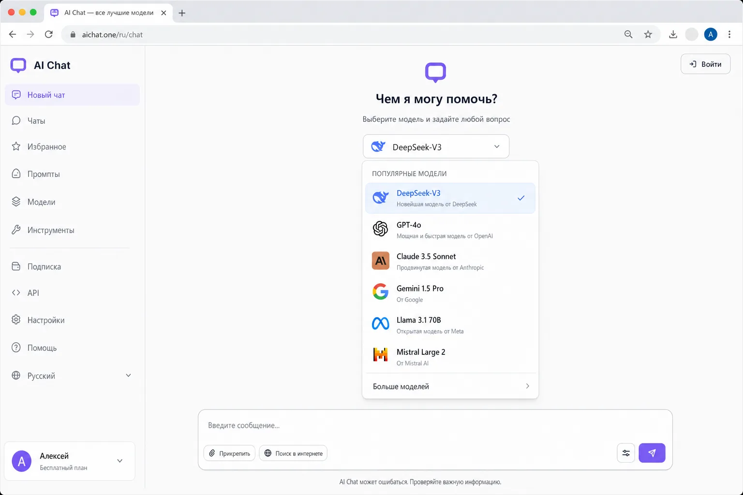Viewport: 743px width, 495px height.
Task: Expand the Алексей account menu chevron
Action: coord(120,461)
